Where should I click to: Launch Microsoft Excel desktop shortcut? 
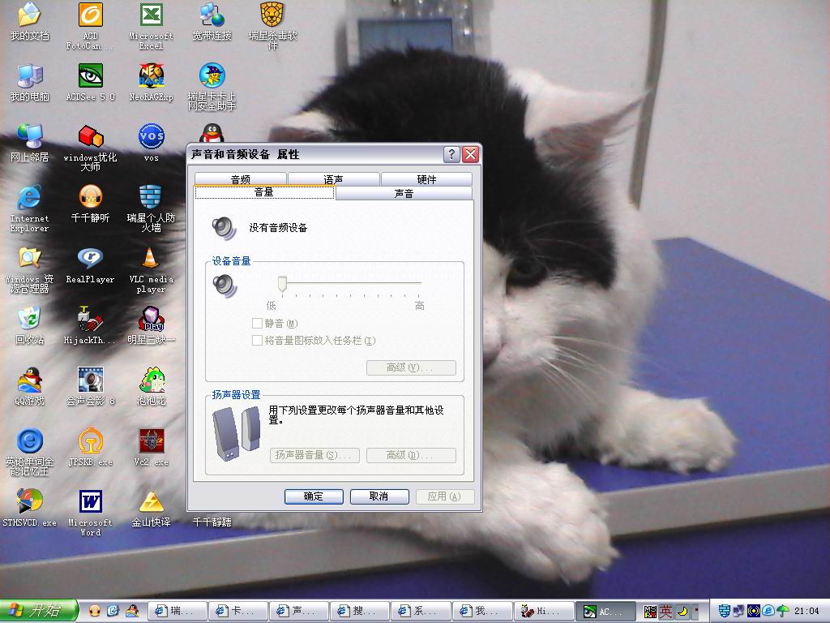click(152, 26)
